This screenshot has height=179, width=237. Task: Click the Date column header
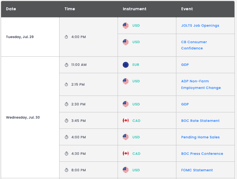coord(11,9)
